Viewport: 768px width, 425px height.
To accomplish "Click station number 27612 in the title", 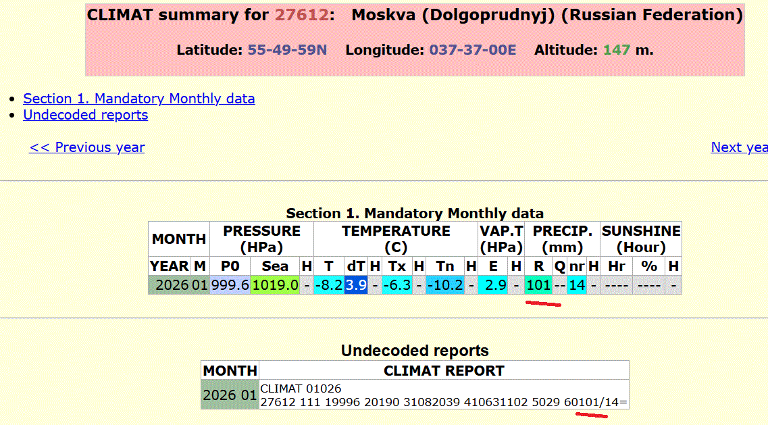I will (x=303, y=15).
